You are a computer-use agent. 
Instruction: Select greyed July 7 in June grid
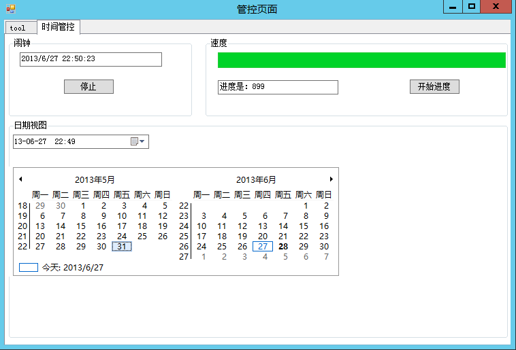[x=326, y=257]
